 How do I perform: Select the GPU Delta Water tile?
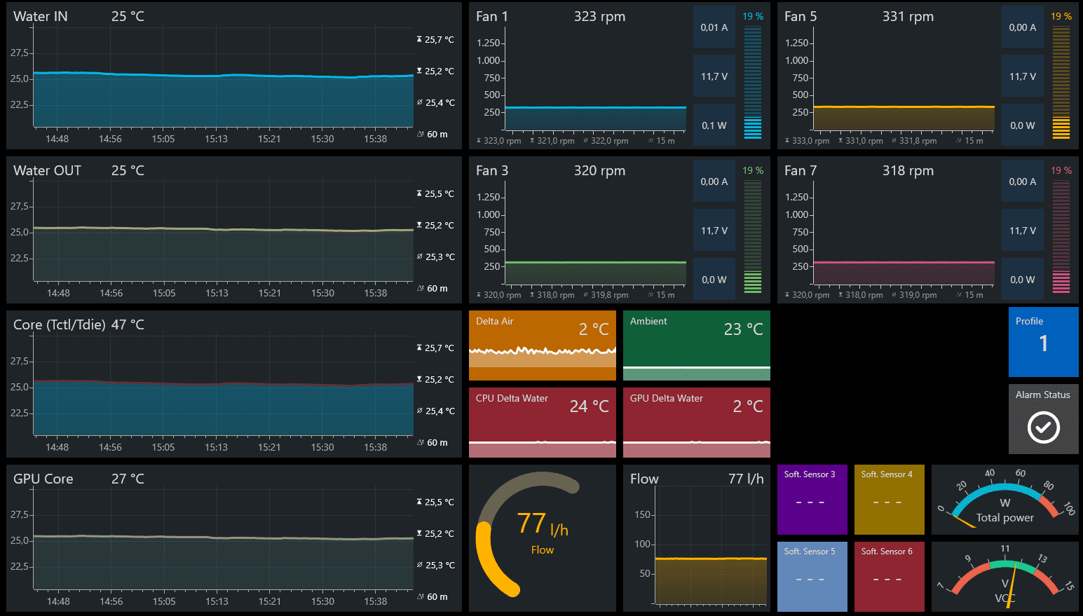tap(697, 423)
